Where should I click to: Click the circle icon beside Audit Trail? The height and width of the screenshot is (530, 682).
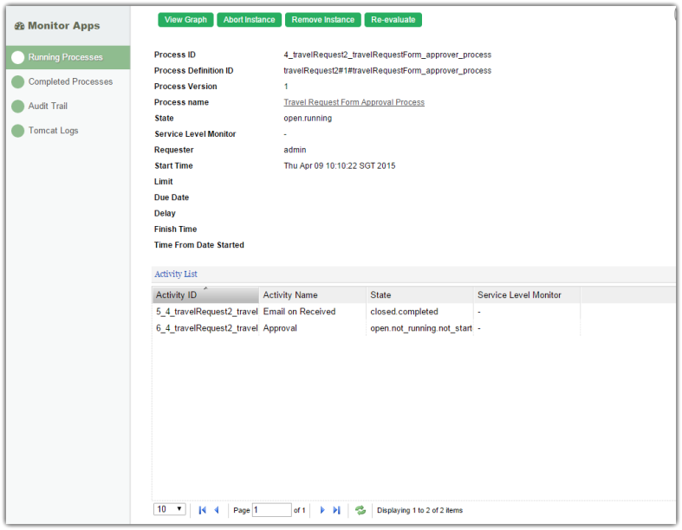[x=17, y=107]
